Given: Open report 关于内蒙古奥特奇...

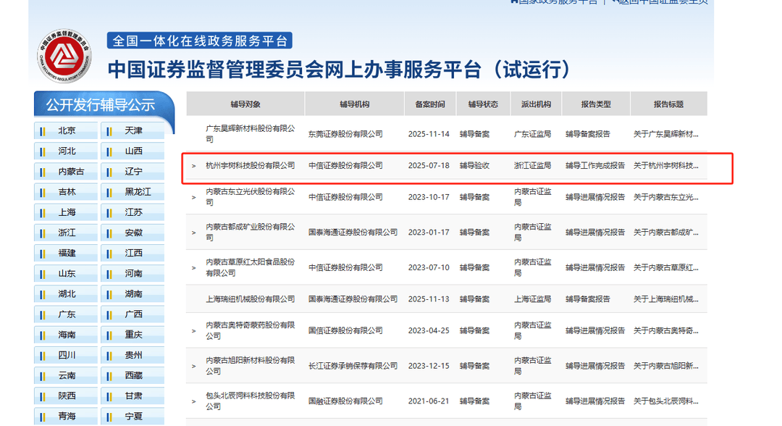Looking at the screenshot, I should pos(666,330).
